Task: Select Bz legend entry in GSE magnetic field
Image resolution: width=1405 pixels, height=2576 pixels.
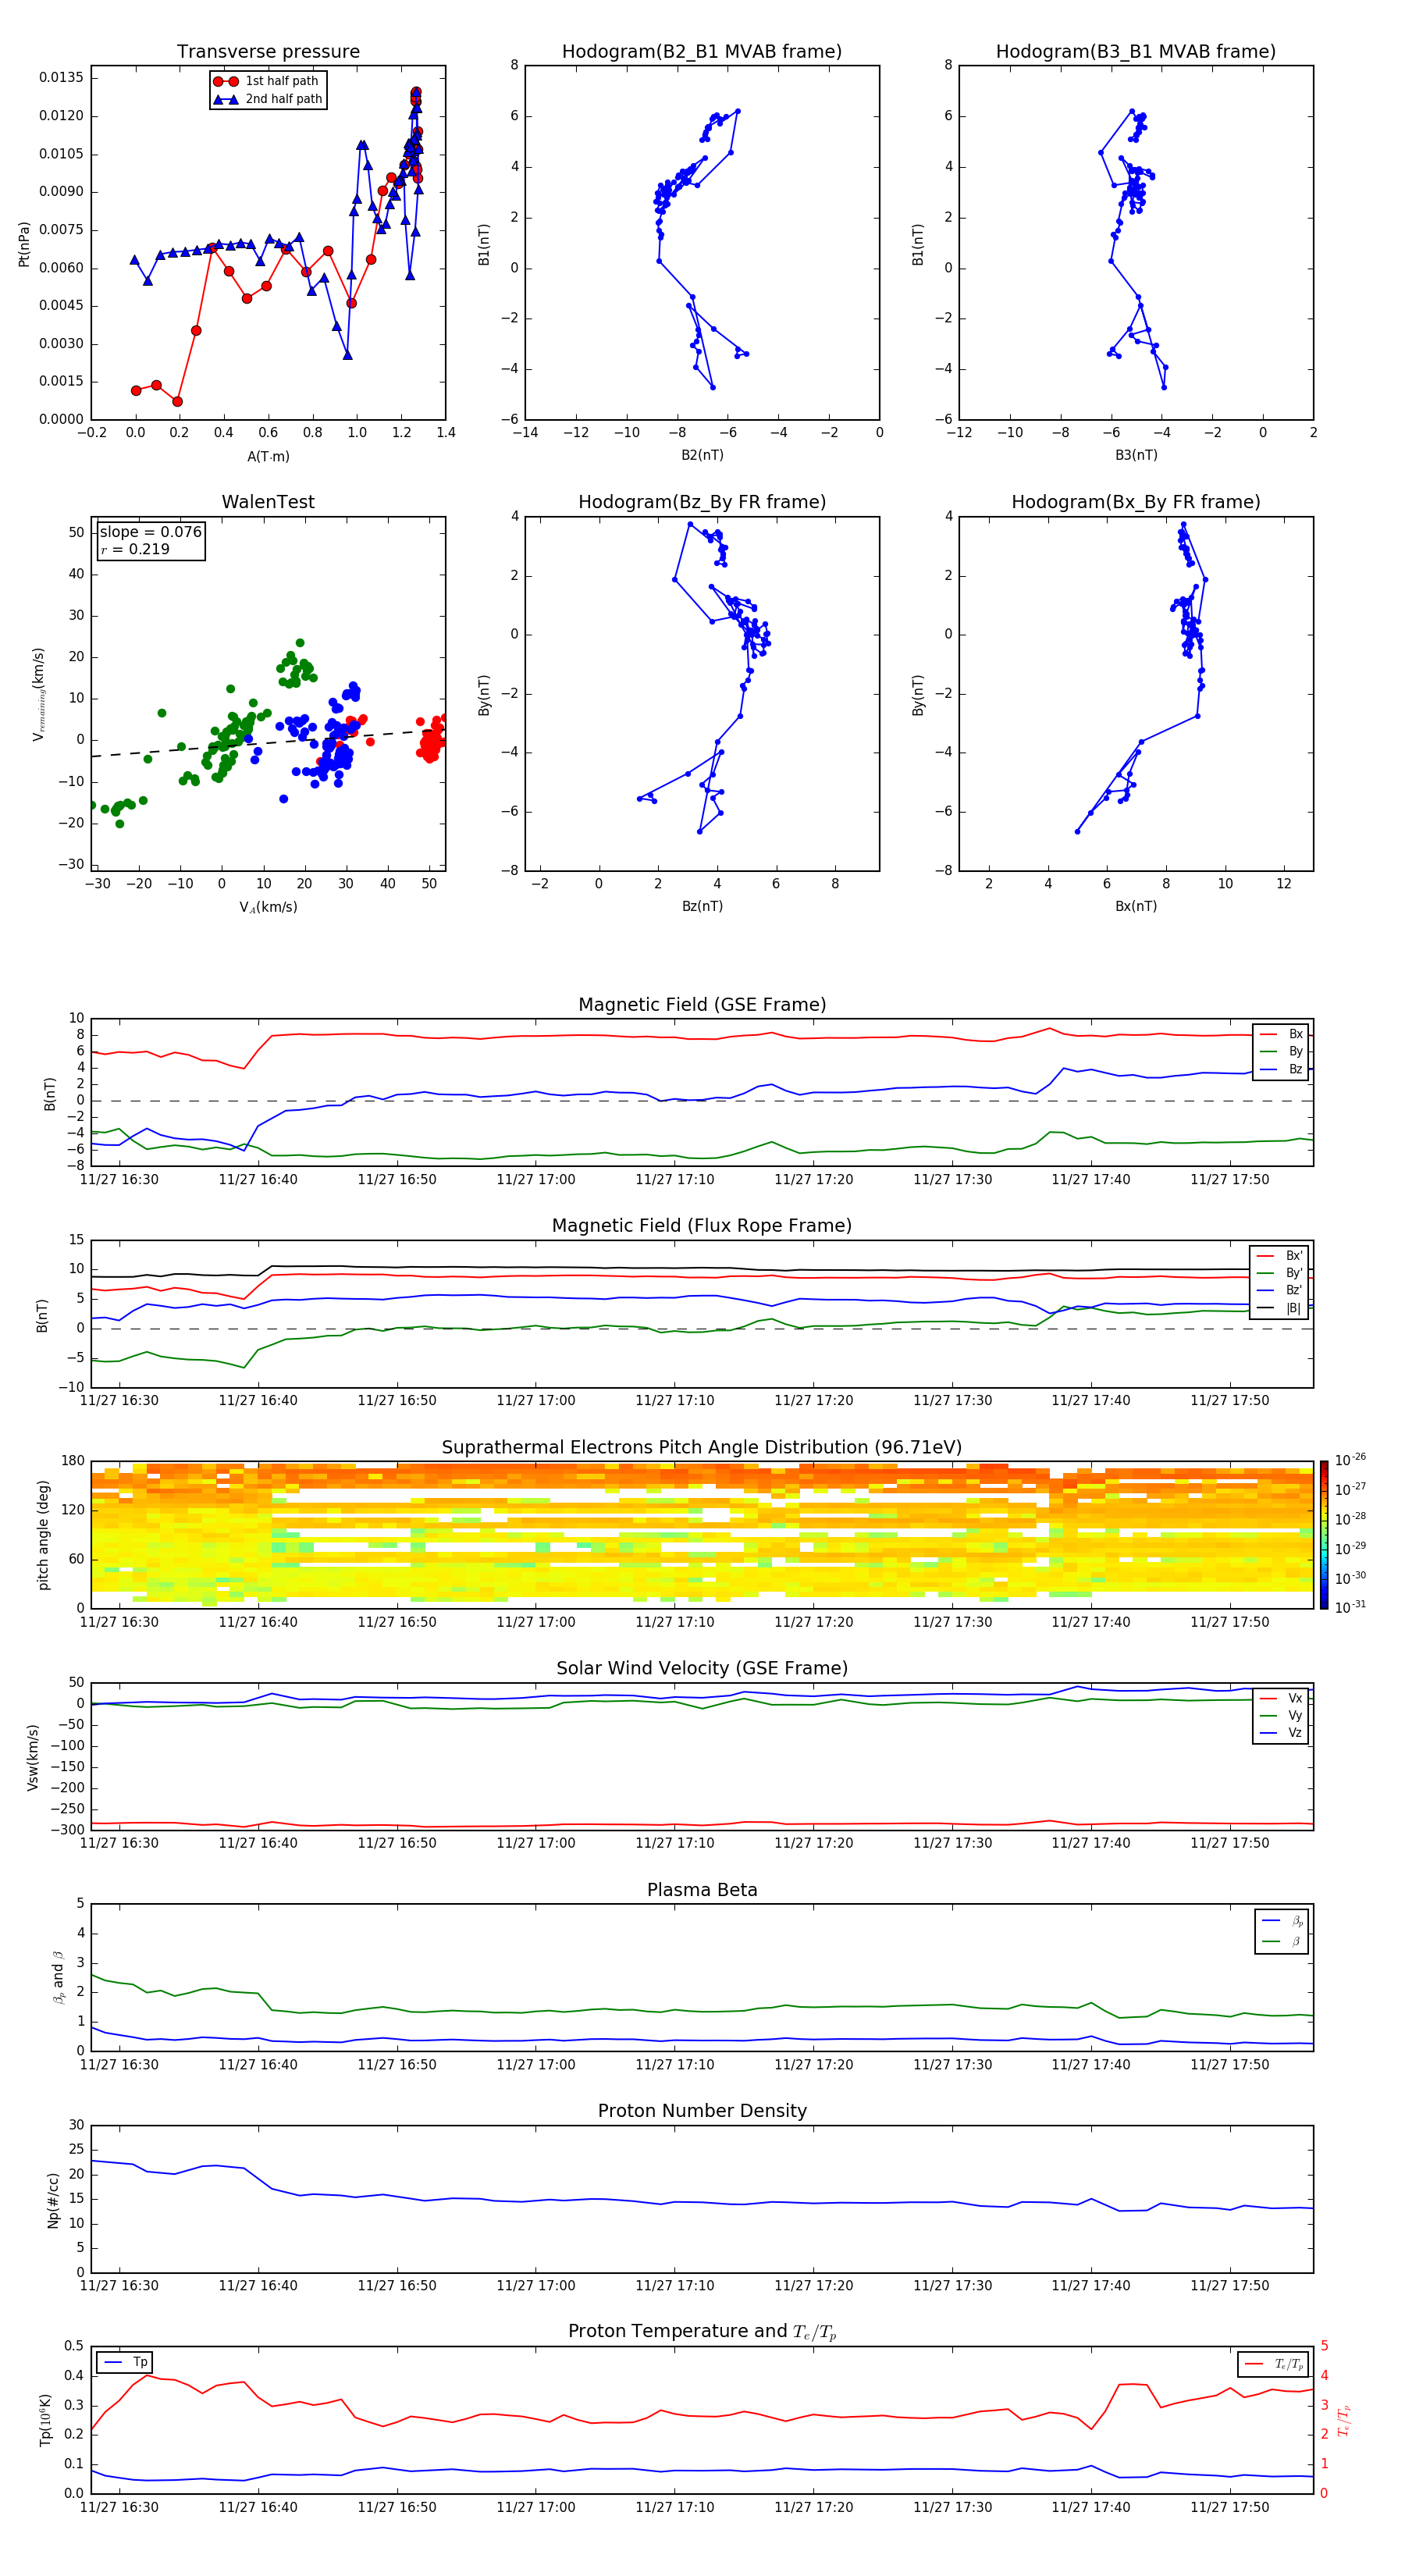Action: coord(1281,1069)
